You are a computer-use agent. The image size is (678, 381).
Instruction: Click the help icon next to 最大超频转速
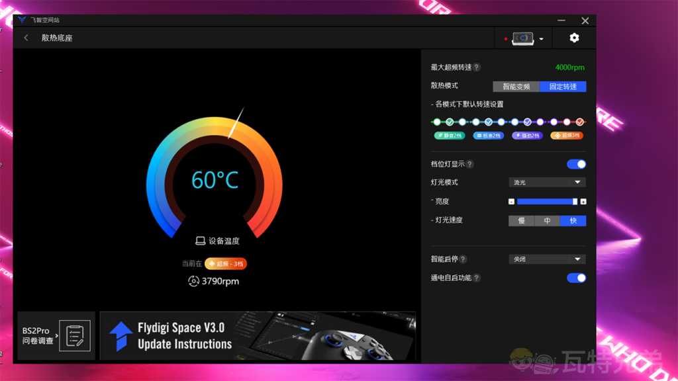coord(477,67)
